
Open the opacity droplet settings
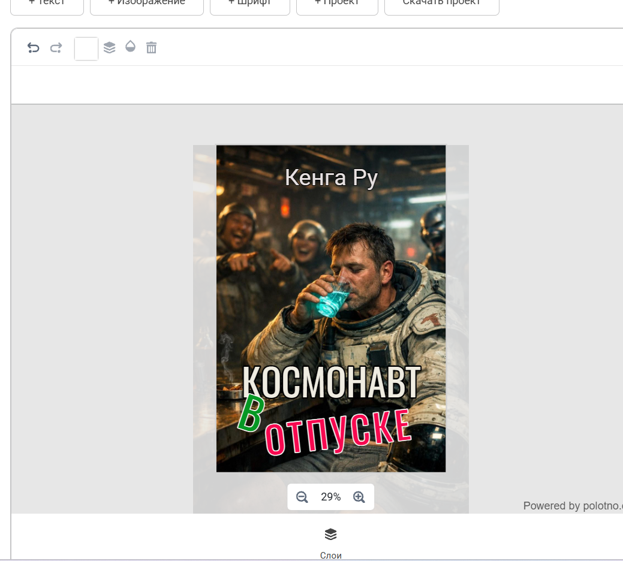point(130,47)
